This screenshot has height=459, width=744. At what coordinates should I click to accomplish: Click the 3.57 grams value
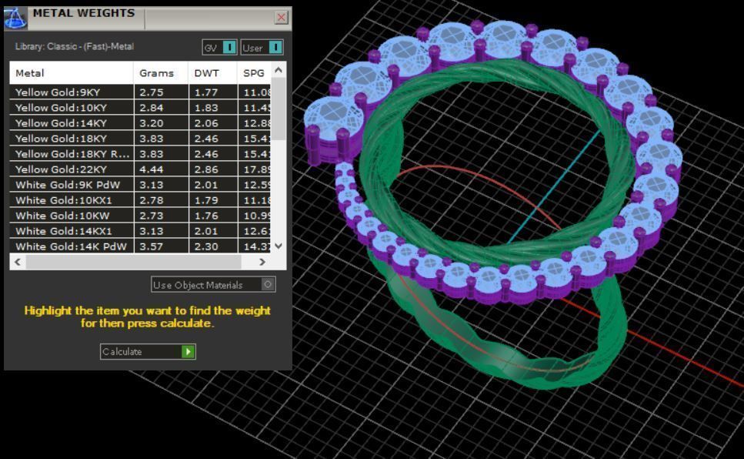tap(152, 246)
